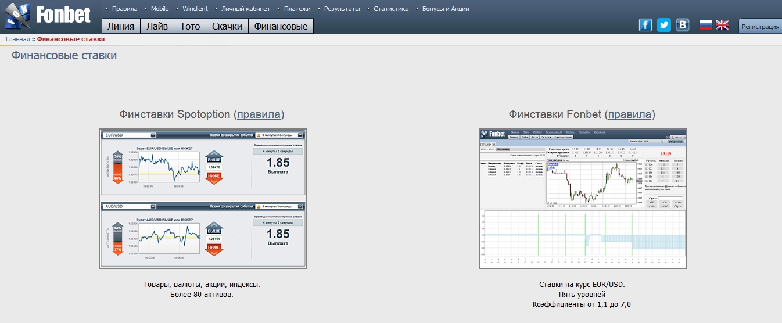
Task: Click text 'Ставки на курс EUR/USD.'
Action: click(582, 285)
